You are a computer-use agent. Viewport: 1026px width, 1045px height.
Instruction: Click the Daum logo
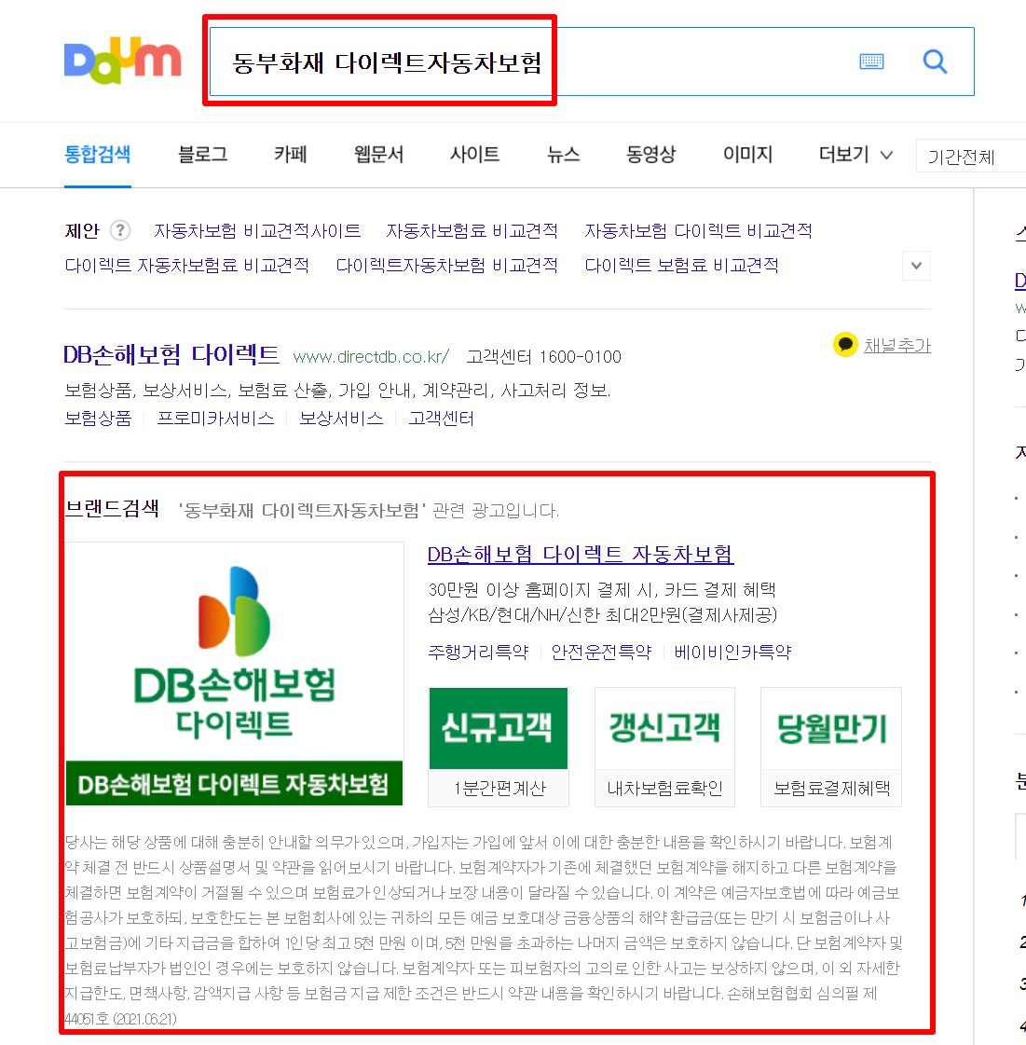coord(123,62)
